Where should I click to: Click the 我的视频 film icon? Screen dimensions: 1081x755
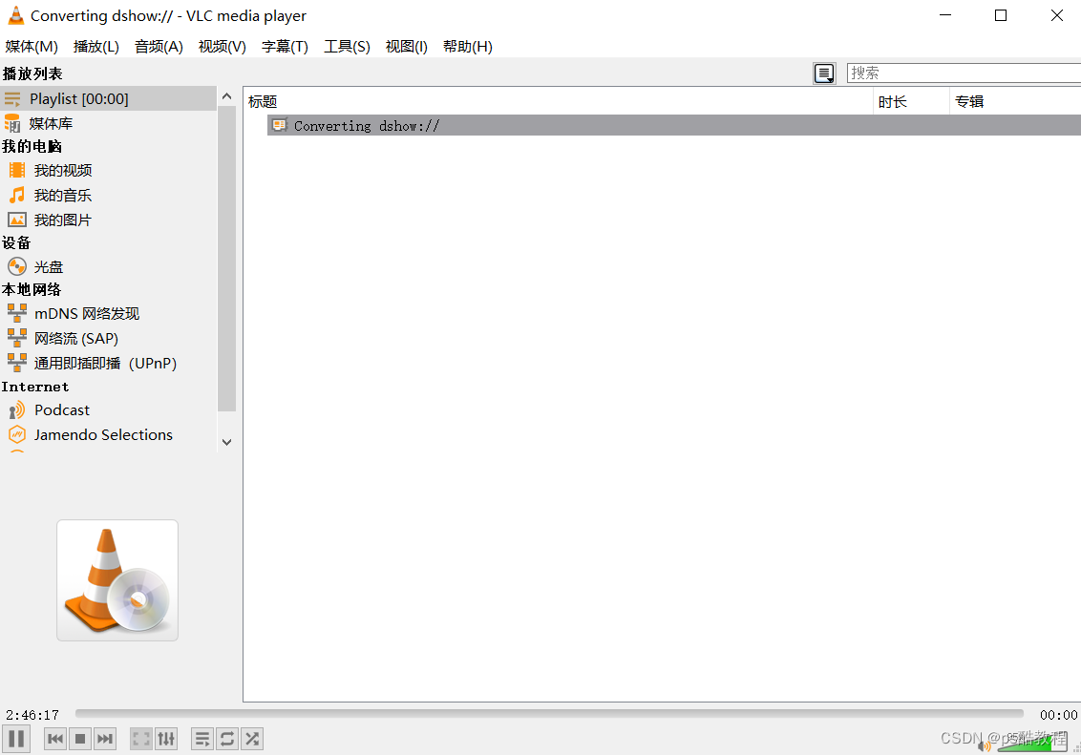click(17, 170)
